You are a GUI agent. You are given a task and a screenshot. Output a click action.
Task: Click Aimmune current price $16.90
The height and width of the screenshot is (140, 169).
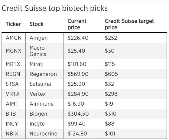[x=76, y=104]
